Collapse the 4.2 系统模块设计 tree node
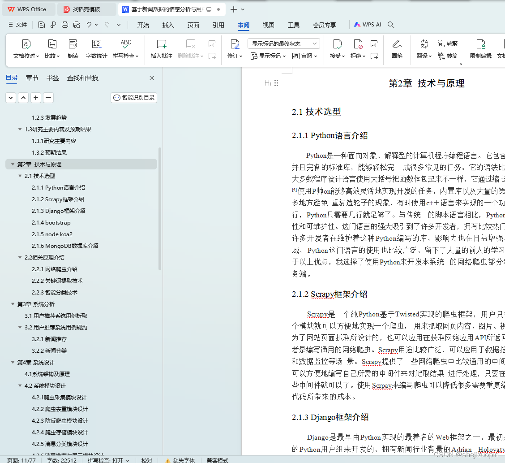 (x=20, y=385)
